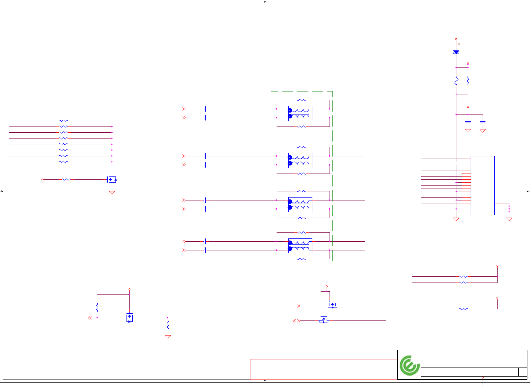Click the bidirectional port arrow at bottom center
Viewport: 530px width, 386px height.
pyautogui.click(x=296, y=321)
